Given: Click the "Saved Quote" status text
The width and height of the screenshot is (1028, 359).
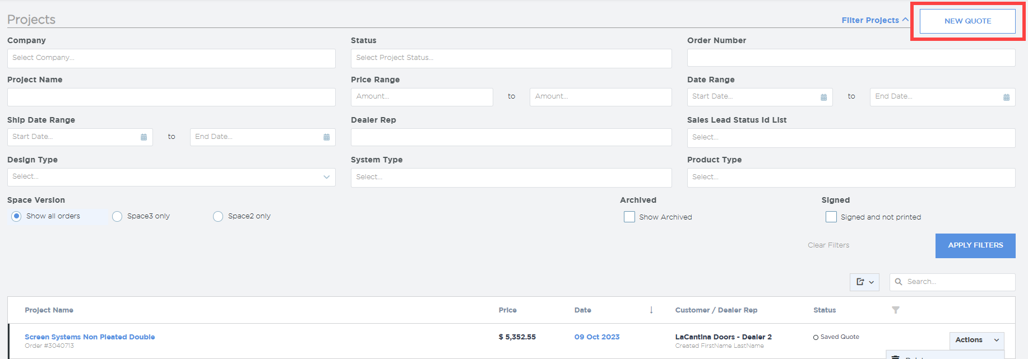Looking at the screenshot, I should [x=840, y=337].
